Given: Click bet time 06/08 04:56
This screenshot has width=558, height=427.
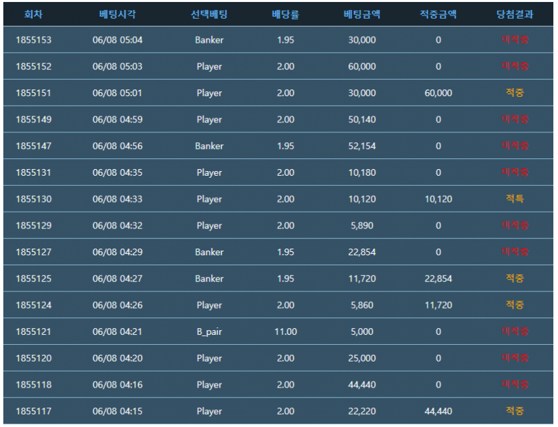Looking at the screenshot, I should click(x=118, y=146).
